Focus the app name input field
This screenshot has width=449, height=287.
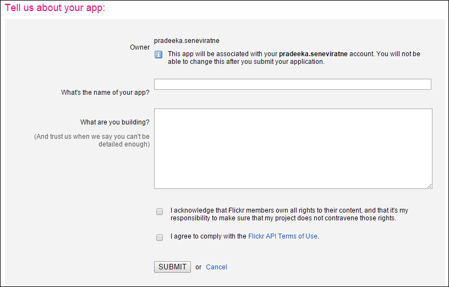click(x=293, y=84)
